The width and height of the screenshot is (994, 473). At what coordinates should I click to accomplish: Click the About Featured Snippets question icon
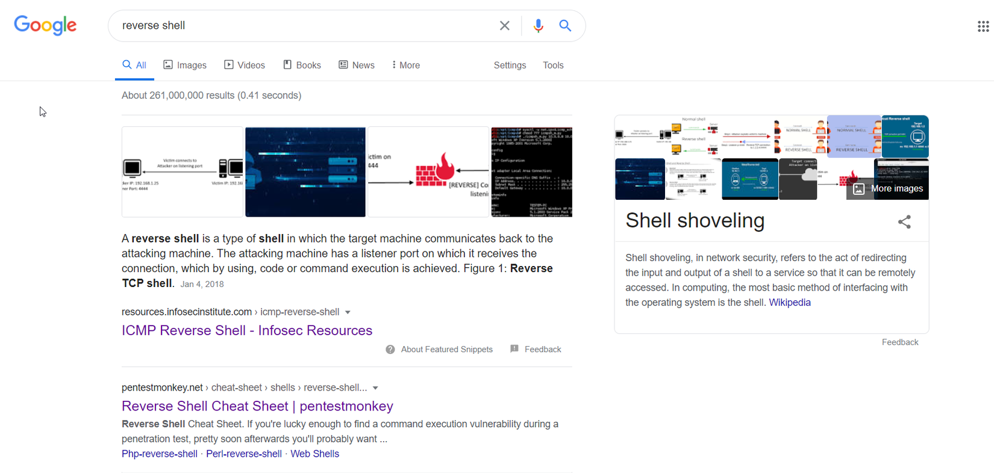[x=390, y=350]
